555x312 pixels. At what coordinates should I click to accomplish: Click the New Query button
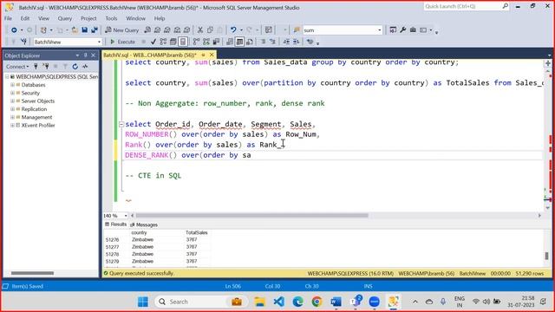point(121,30)
